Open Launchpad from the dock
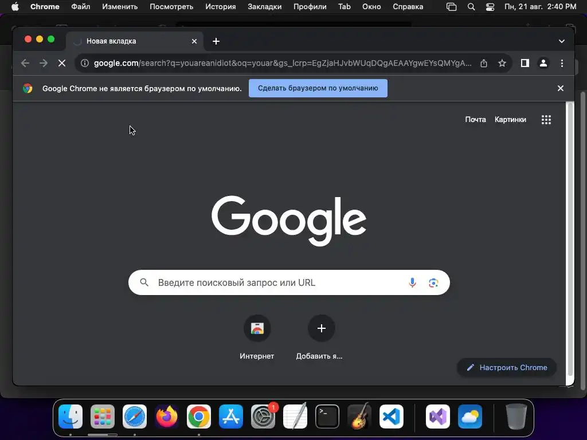Screen dimensions: 587x440 [x=103, y=417]
